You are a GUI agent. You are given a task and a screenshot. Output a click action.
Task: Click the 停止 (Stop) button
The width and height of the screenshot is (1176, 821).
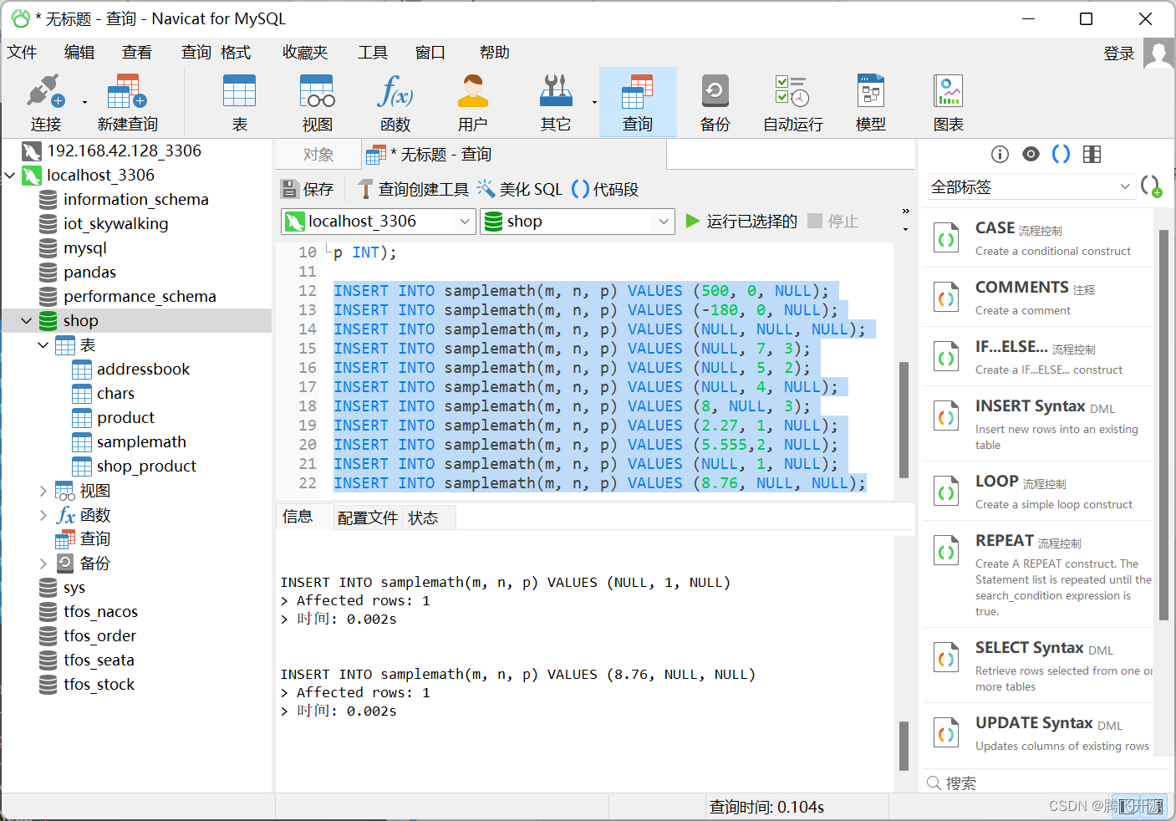pos(833,221)
